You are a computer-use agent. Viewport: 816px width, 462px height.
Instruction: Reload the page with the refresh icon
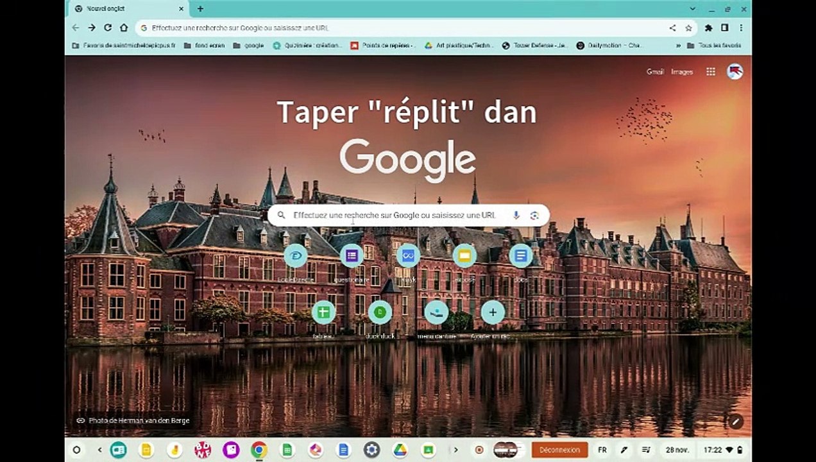pyautogui.click(x=108, y=28)
